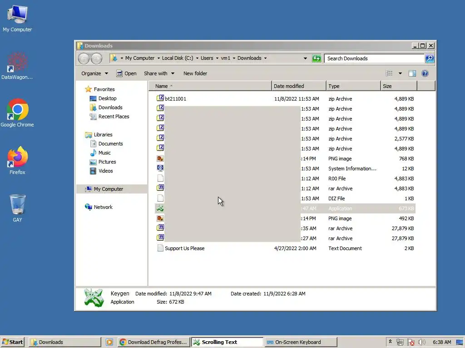The image size is (465, 348).
Task: Expand arrow after vm1 breadcrumb
Action: pos(234,58)
